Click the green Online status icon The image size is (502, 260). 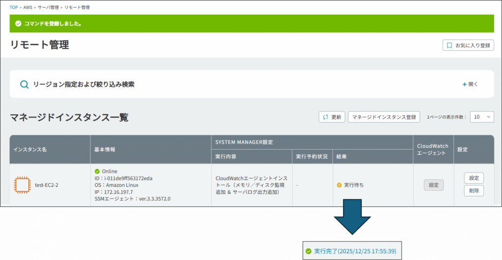point(97,171)
